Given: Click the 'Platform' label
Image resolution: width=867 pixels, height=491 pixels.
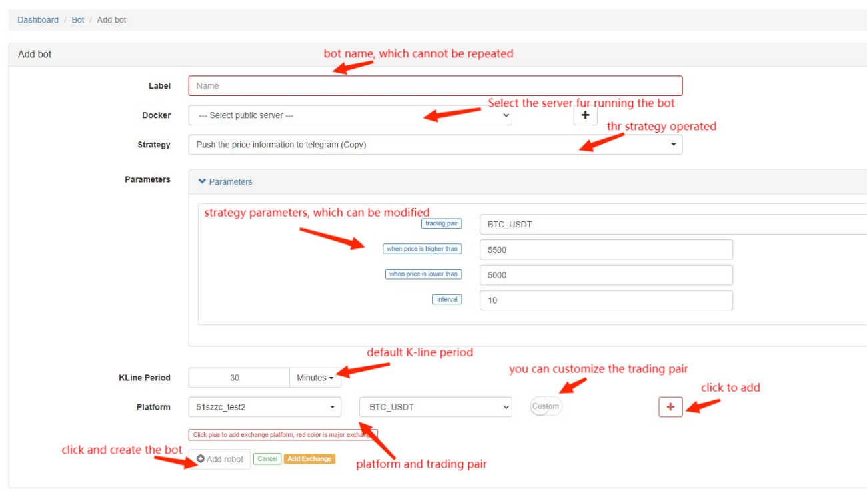Looking at the screenshot, I should click(x=153, y=407).
